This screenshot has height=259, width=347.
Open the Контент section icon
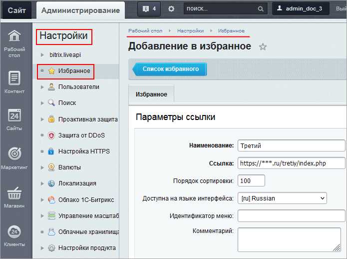(14, 78)
